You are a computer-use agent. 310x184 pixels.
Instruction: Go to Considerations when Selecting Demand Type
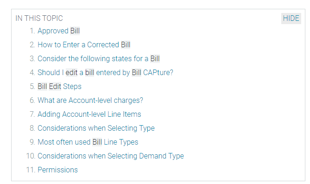point(111,156)
